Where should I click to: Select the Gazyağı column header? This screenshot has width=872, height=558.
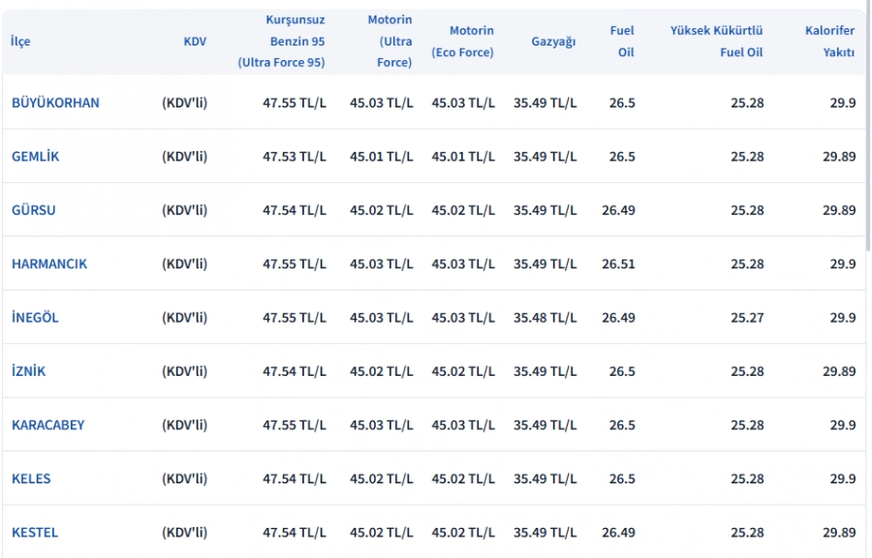[x=553, y=42]
